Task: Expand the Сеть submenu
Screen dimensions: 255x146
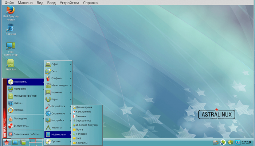Action: (x=58, y=72)
